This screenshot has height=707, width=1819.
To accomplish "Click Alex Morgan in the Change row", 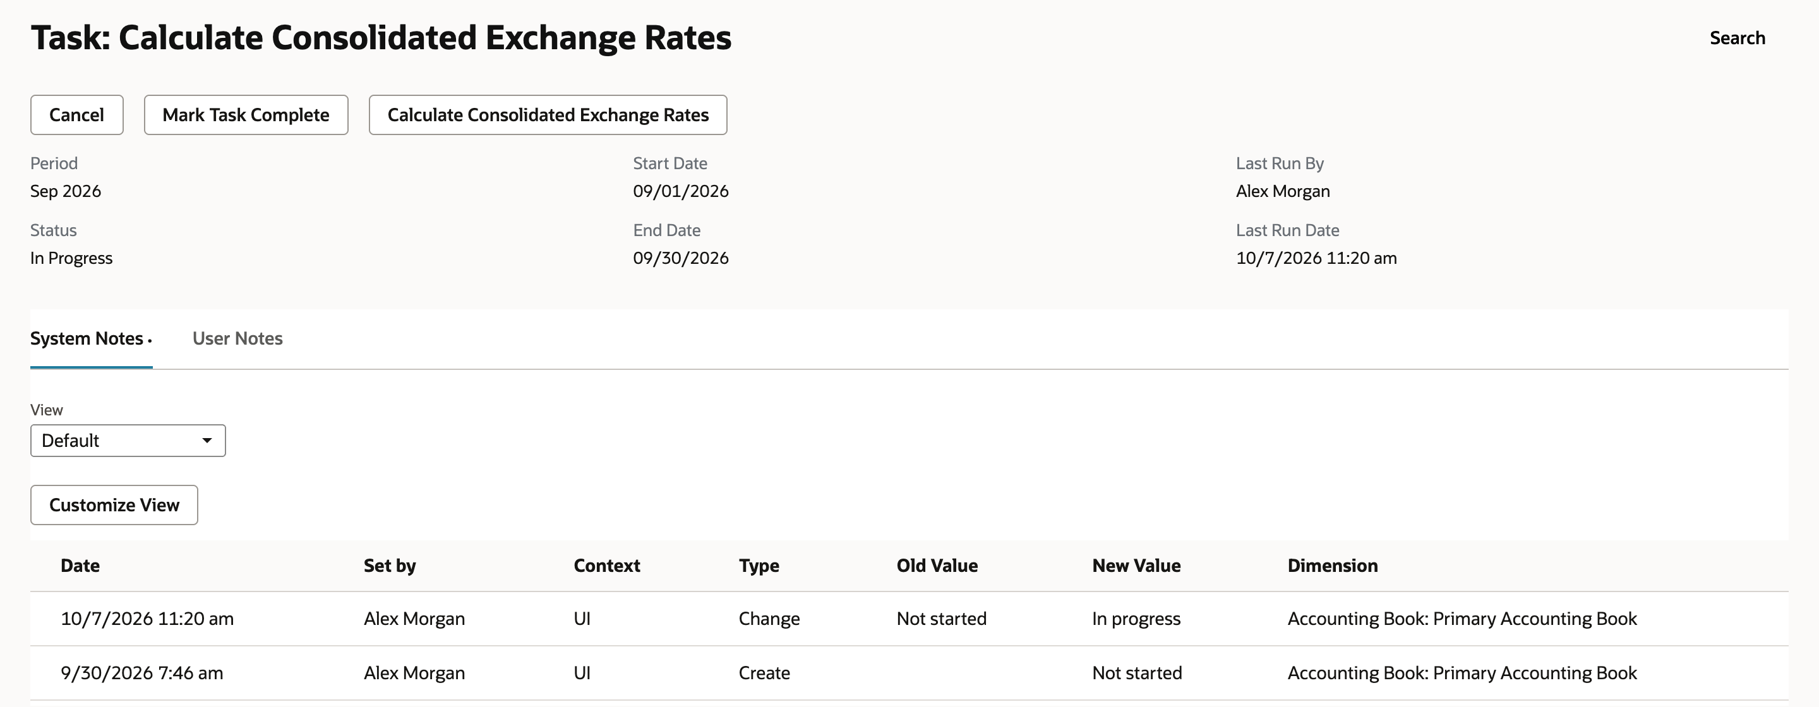I will [x=414, y=619].
